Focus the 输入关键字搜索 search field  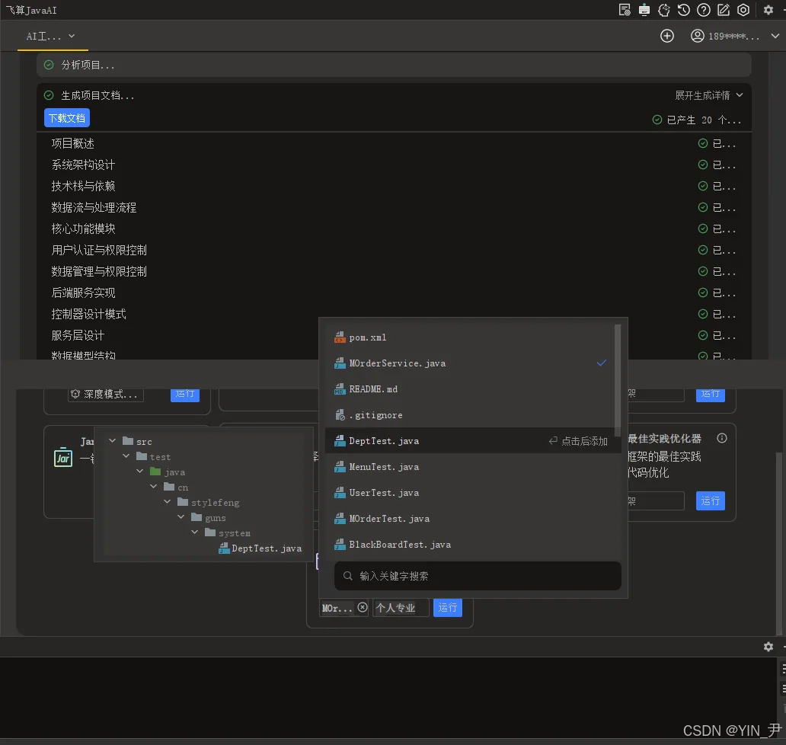[x=478, y=576]
